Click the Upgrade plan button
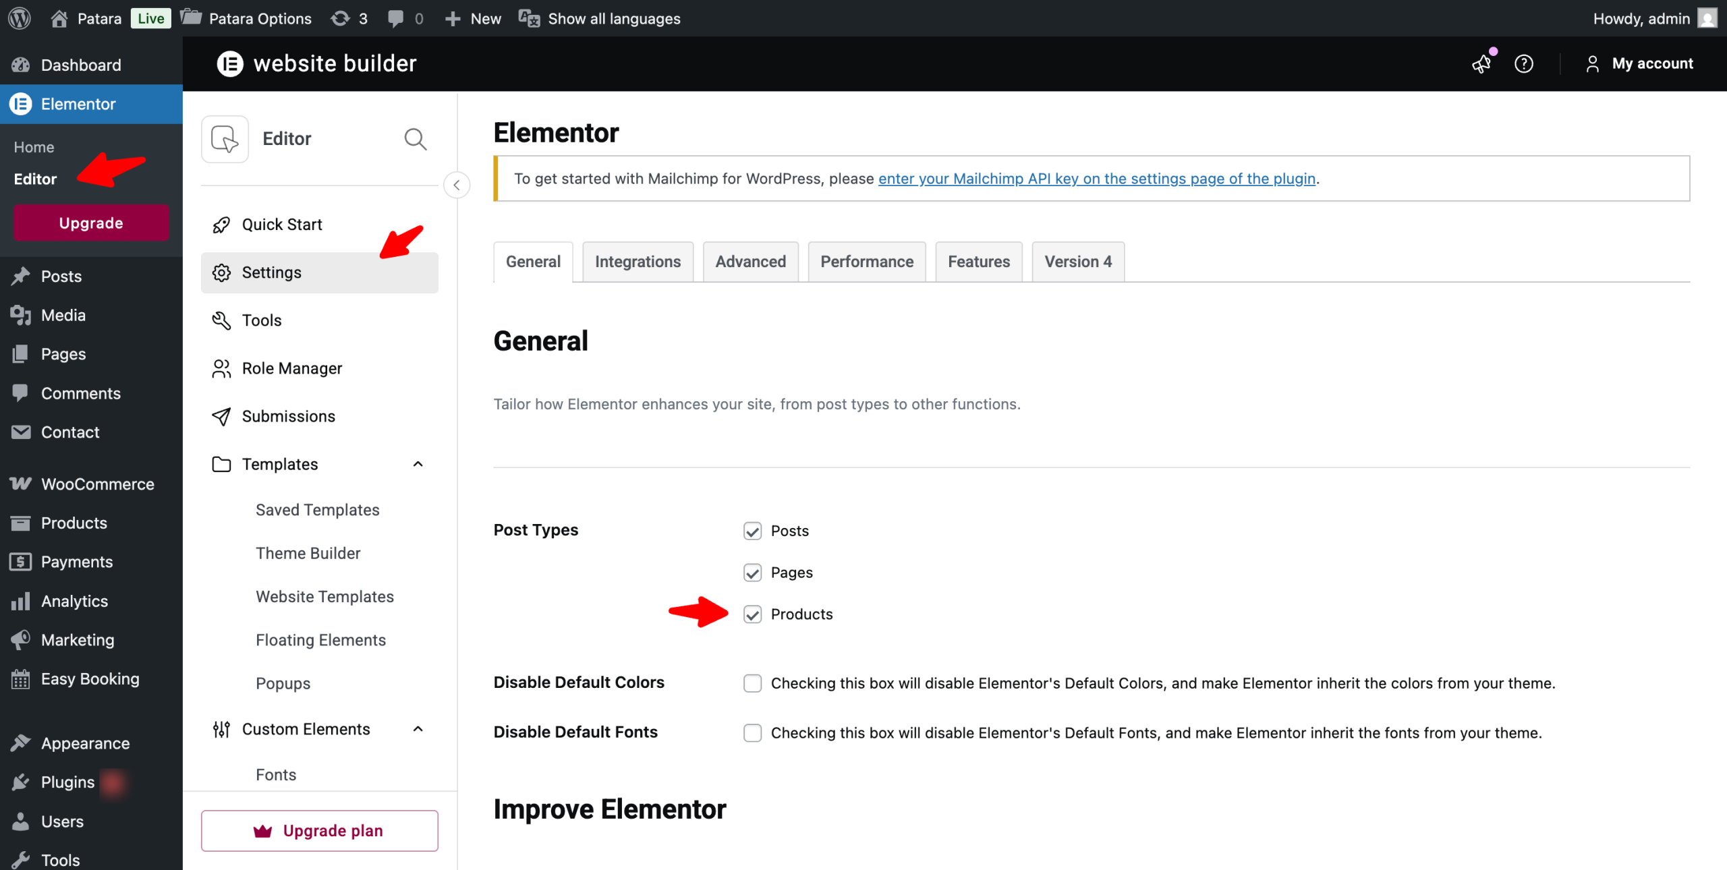 319,831
